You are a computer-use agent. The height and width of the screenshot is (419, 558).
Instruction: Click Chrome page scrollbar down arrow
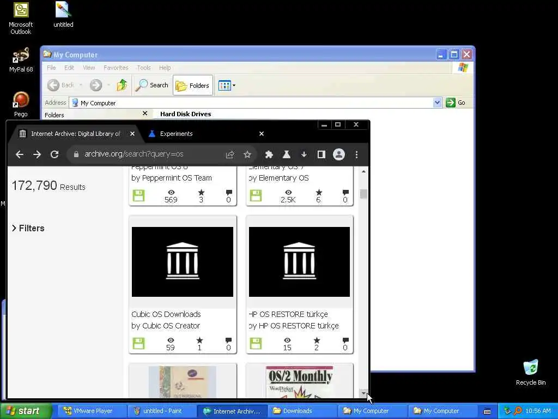pos(363,393)
